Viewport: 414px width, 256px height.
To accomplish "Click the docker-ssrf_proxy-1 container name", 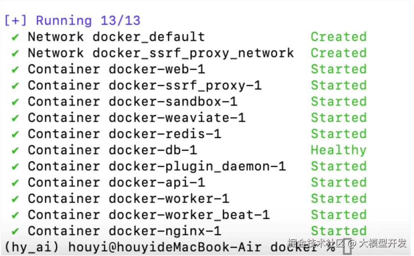I will 185,86.
